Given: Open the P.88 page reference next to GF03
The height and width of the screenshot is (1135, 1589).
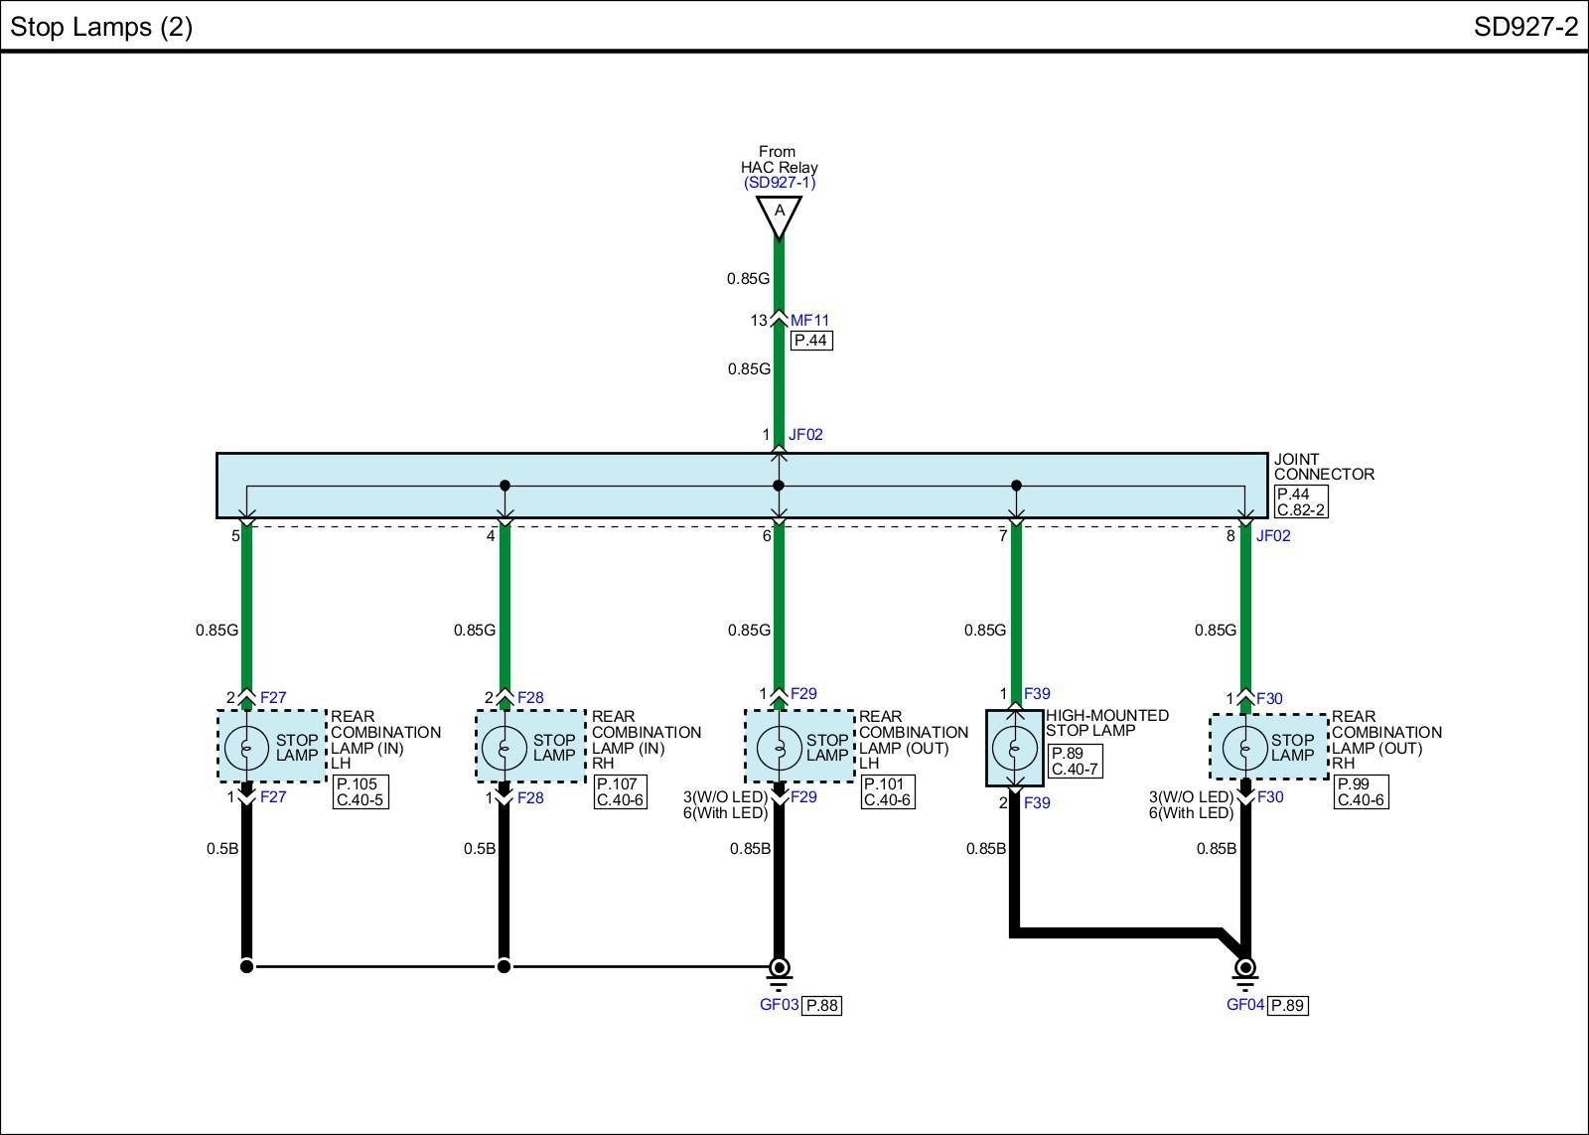Looking at the screenshot, I should [822, 1005].
